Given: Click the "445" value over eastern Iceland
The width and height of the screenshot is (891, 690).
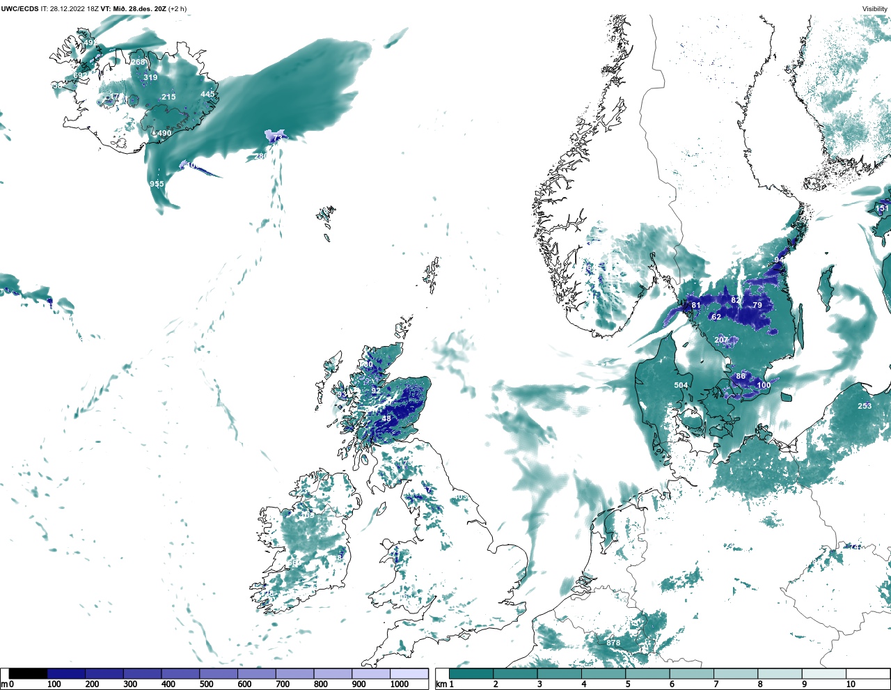Looking at the screenshot, I should (x=208, y=94).
